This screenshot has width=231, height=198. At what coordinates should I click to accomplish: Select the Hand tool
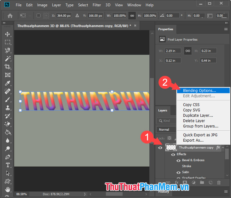[8, 190]
